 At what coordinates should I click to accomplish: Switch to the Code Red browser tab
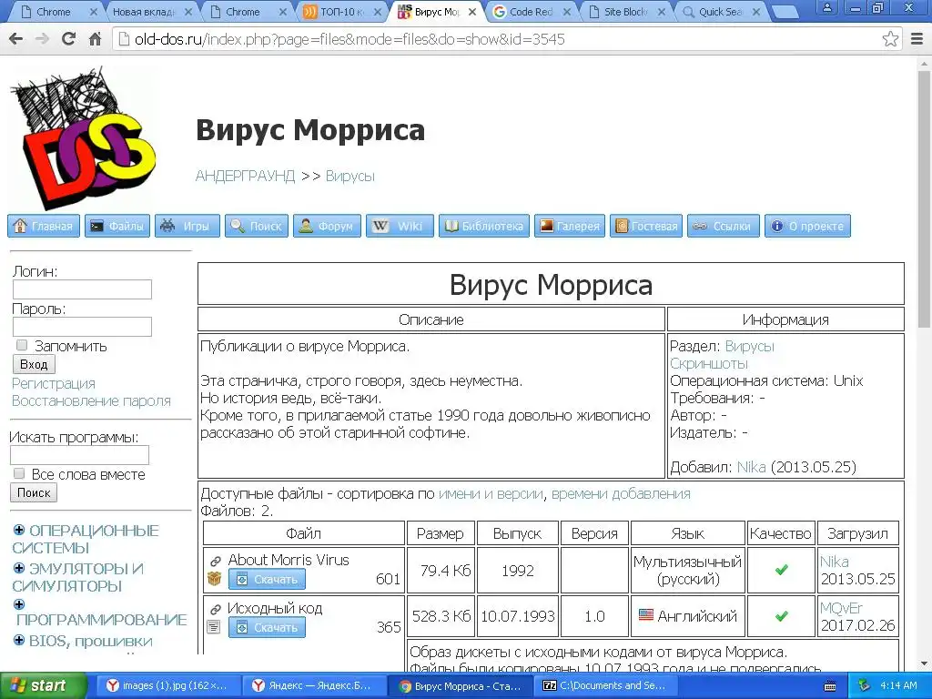coord(531,12)
